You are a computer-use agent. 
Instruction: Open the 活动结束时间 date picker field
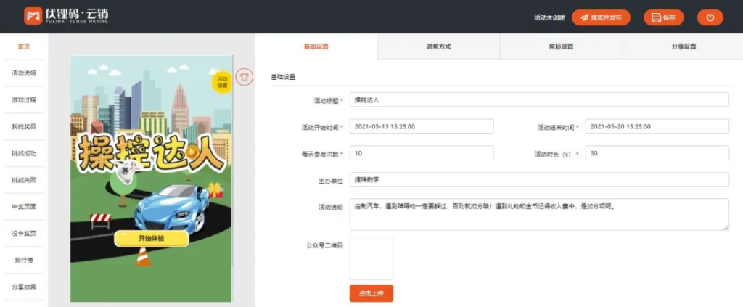tap(657, 126)
